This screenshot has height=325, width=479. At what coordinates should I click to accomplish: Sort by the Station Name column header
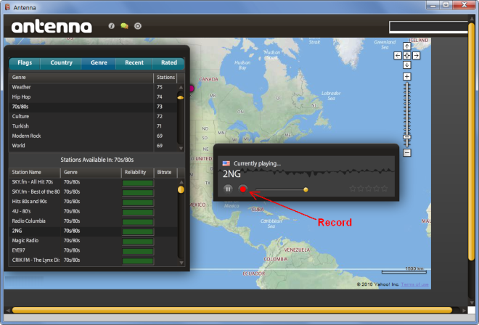[35, 172]
